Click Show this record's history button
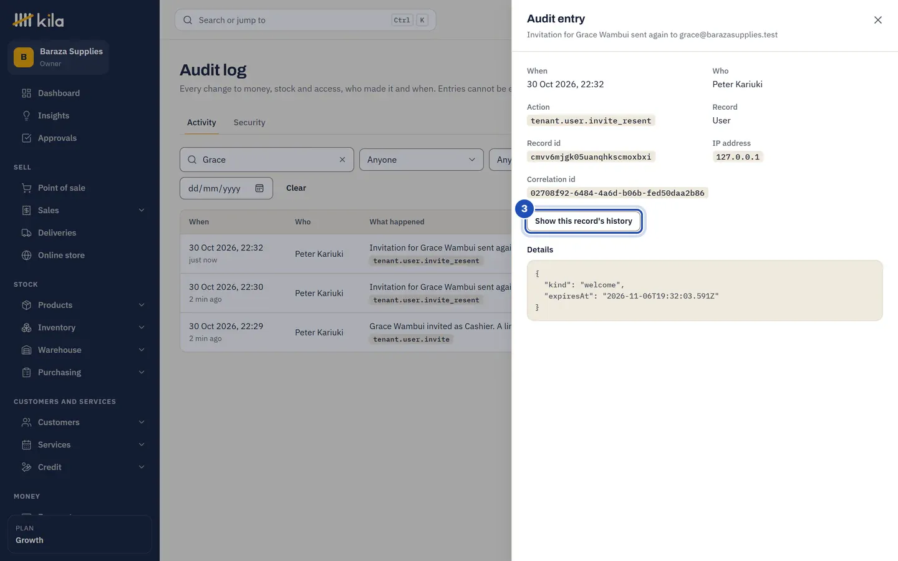The width and height of the screenshot is (898, 561). (x=584, y=221)
